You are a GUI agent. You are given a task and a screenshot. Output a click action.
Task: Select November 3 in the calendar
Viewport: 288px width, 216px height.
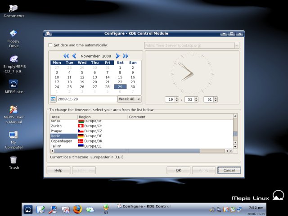point(57,72)
